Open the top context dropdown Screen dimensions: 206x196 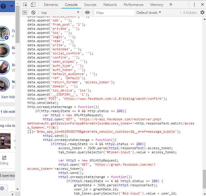60,13
